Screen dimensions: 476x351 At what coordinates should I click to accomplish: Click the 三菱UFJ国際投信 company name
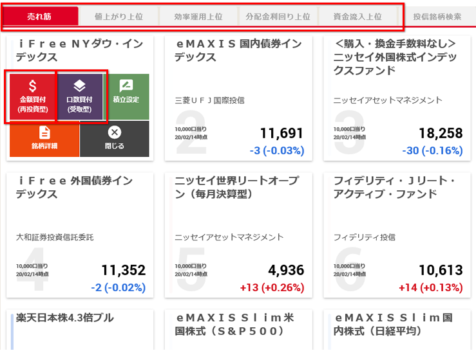pos(209,100)
